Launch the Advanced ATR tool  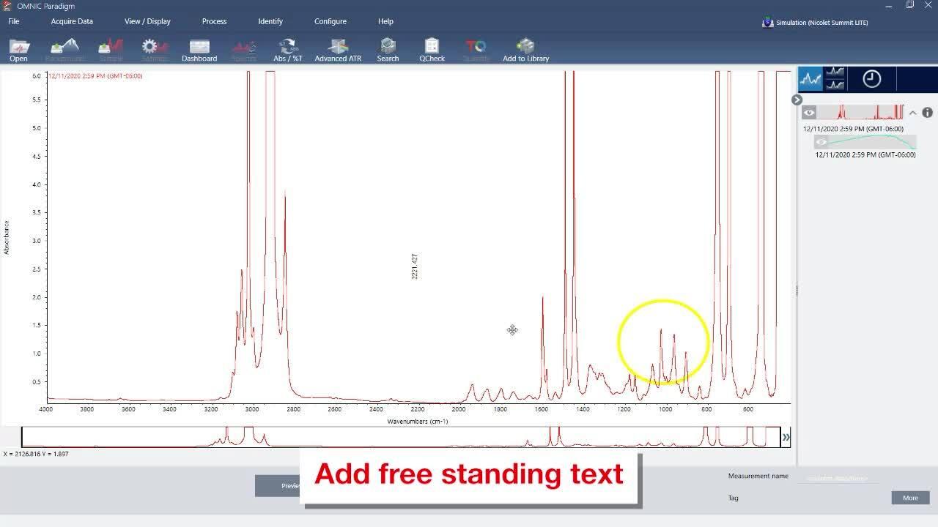coord(337,48)
